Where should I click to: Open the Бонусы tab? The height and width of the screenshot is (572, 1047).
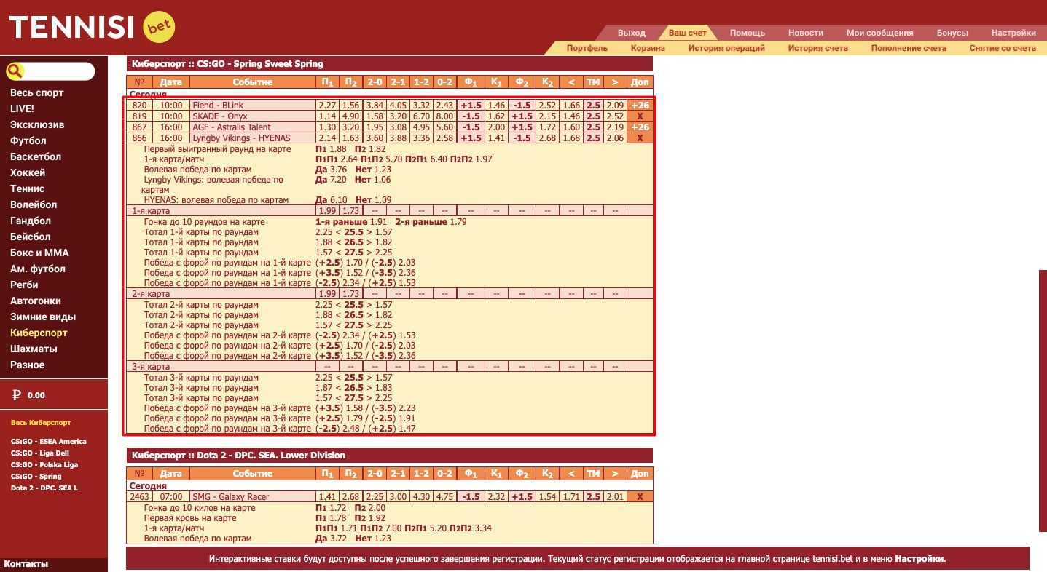[952, 33]
